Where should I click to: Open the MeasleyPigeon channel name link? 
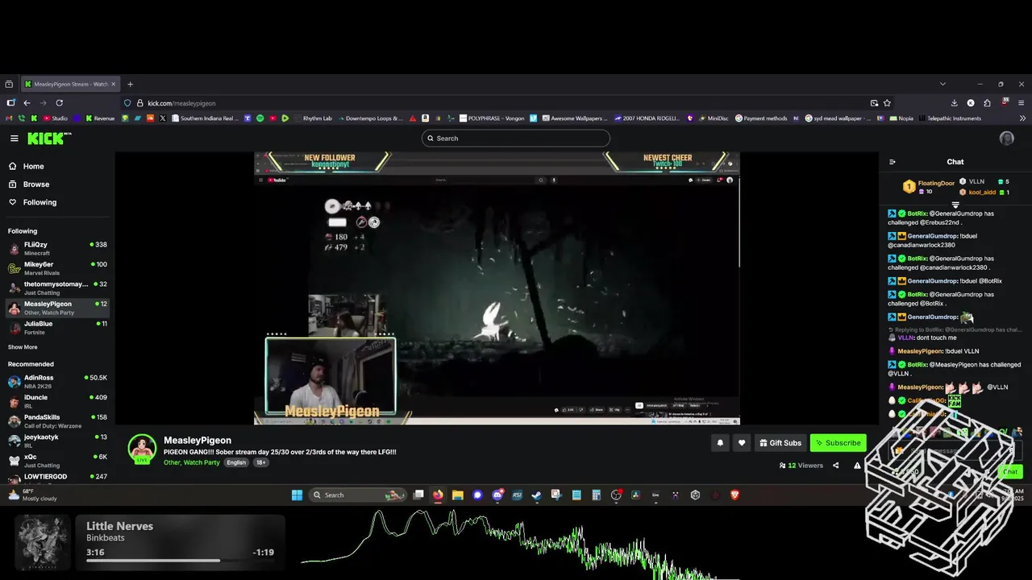coord(198,441)
